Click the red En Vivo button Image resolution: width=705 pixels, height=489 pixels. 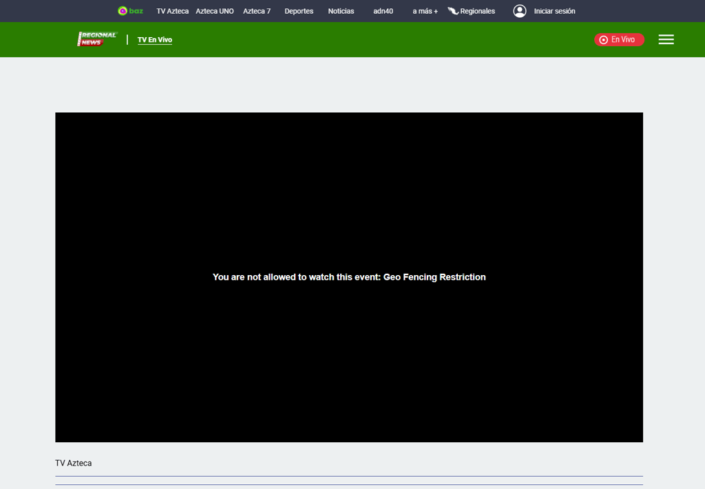(x=619, y=39)
